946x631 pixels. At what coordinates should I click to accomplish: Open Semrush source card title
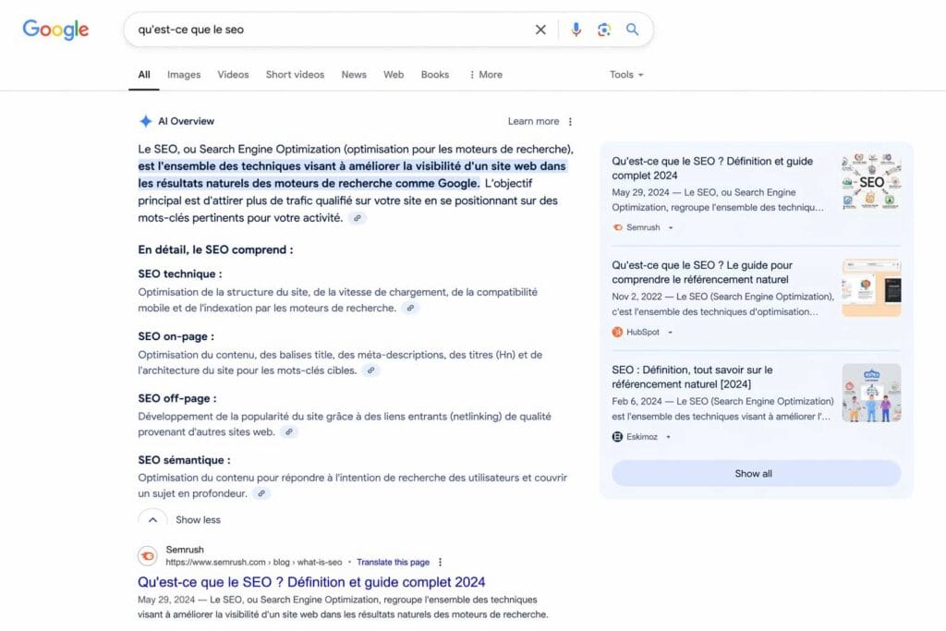tap(712, 168)
